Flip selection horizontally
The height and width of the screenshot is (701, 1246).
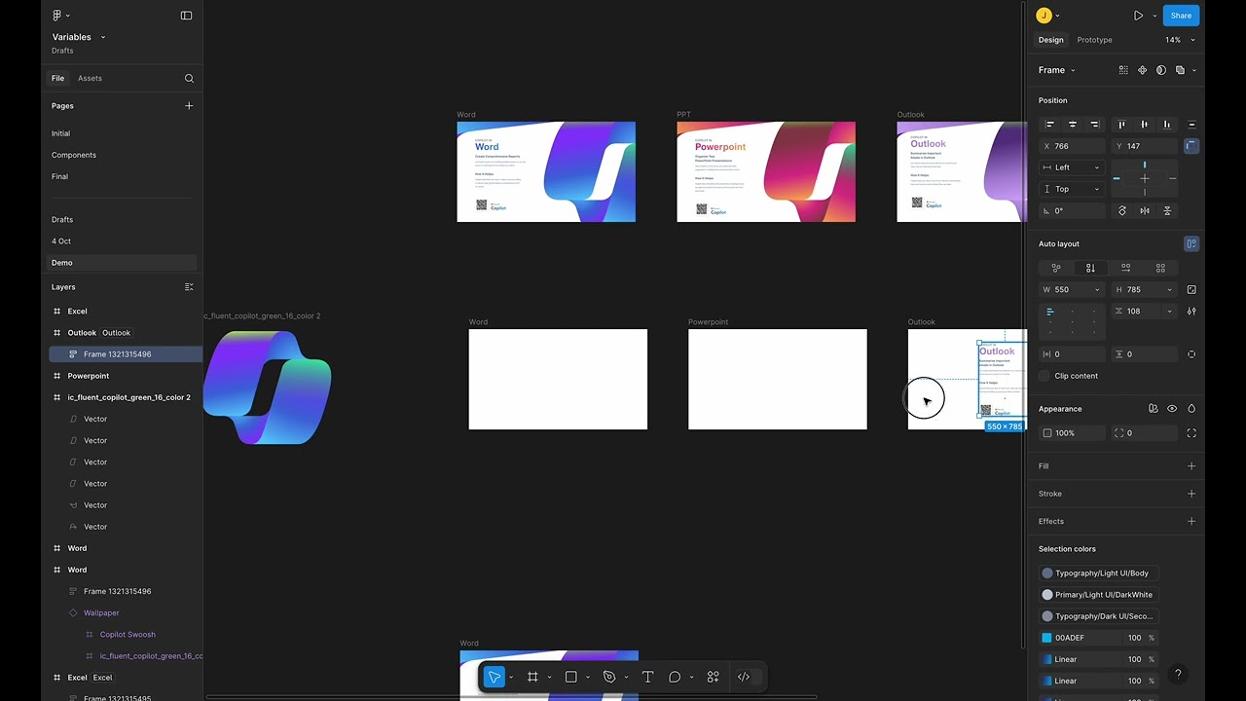point(1145,210)
